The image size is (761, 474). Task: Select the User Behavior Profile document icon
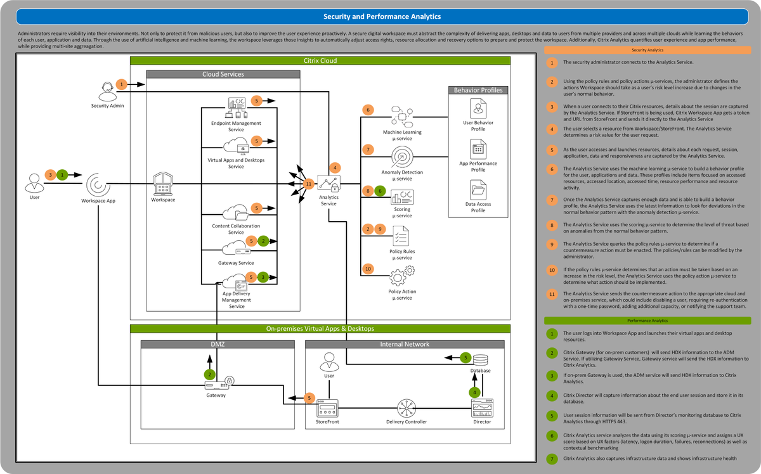tap(478, 108)
